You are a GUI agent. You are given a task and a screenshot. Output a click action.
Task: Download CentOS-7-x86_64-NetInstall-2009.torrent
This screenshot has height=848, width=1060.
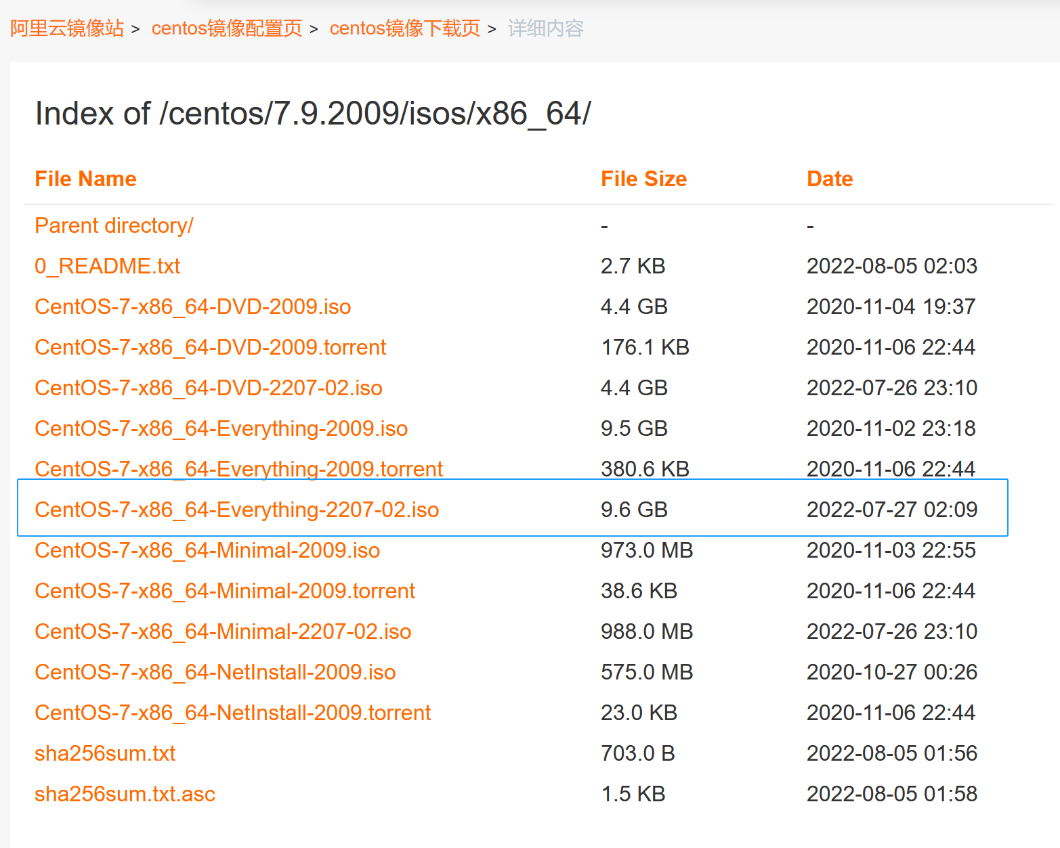pyautogui.click(x=232, y=713)
